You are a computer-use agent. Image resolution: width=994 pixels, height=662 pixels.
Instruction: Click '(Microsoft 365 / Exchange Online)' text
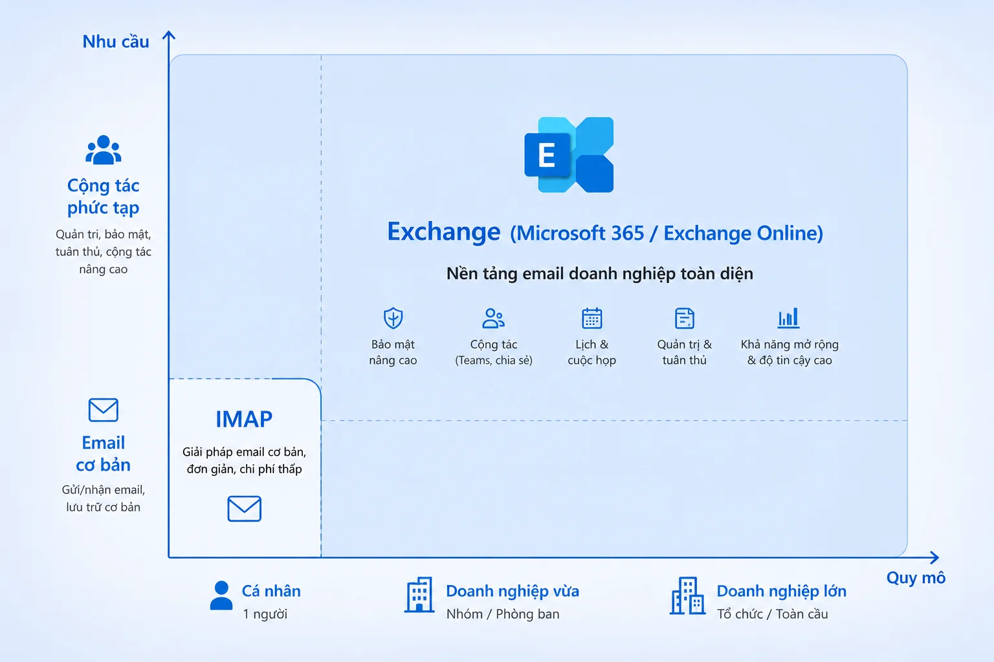tap(667, 233)
